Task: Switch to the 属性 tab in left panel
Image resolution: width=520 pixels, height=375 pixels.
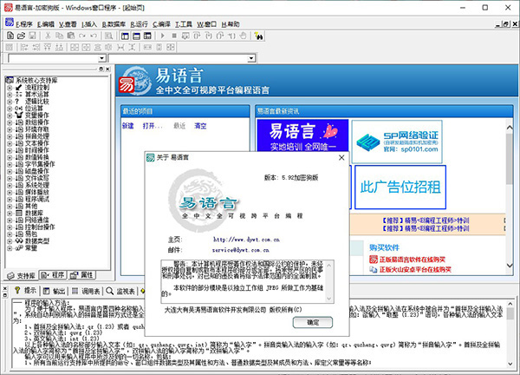Action: 82,275
